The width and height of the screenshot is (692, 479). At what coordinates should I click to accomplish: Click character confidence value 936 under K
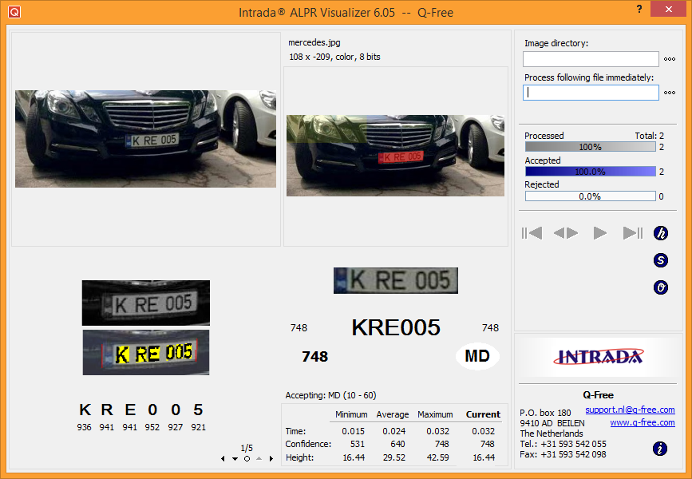pyautogui.click(x=84, y=427)
